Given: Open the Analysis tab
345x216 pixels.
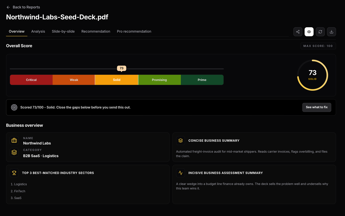Looking at the screenshot, I should [38, 31].
